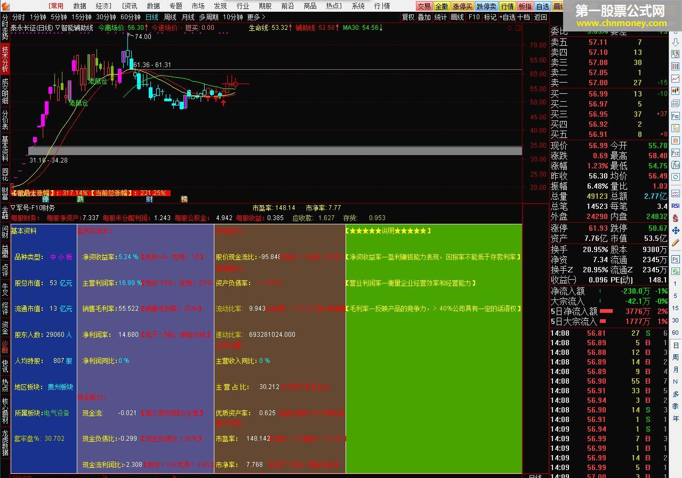
Task: Open 基本资料 in left sidebar
Action: point(5,148)
